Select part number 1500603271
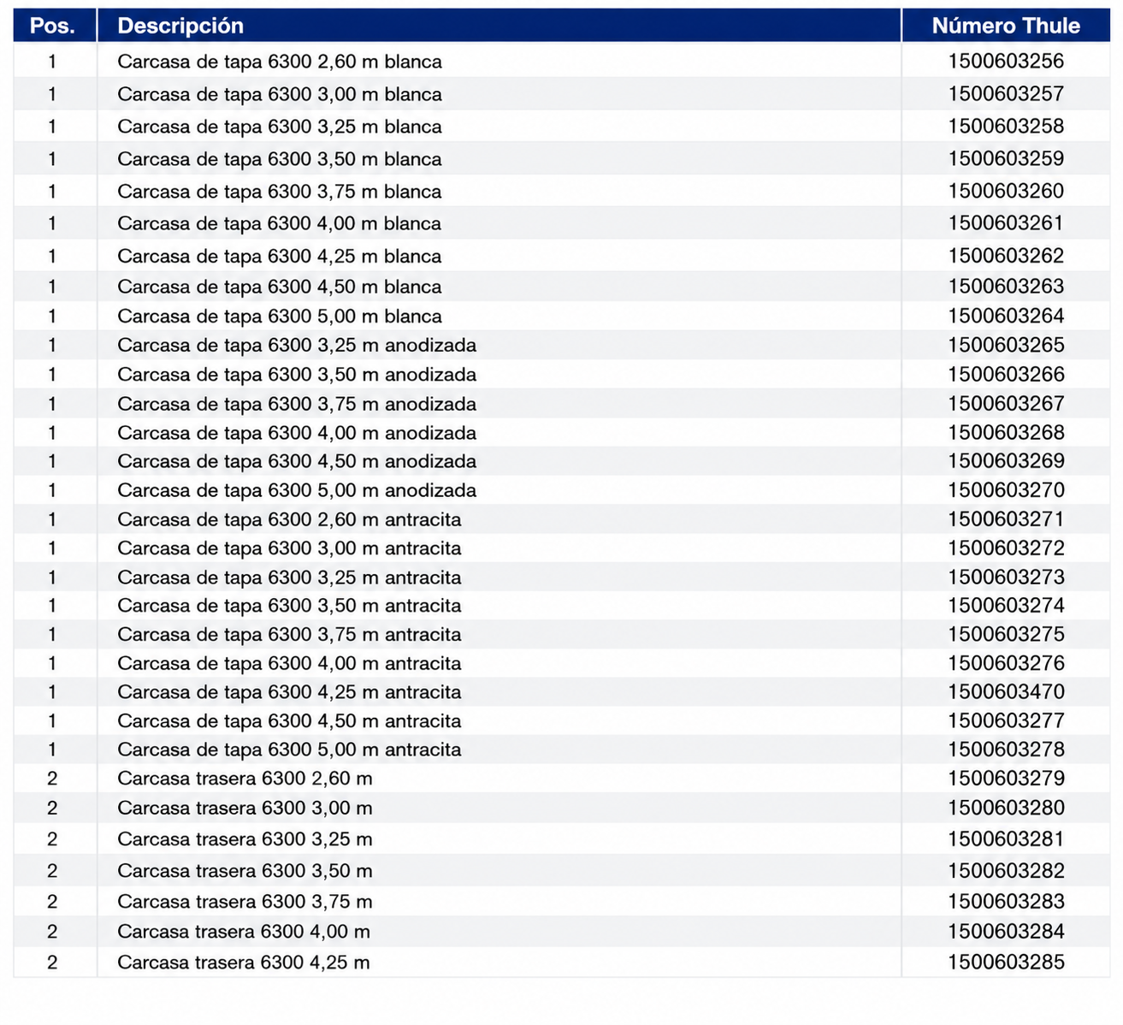The image size is (1123, 1025). 1006,518
